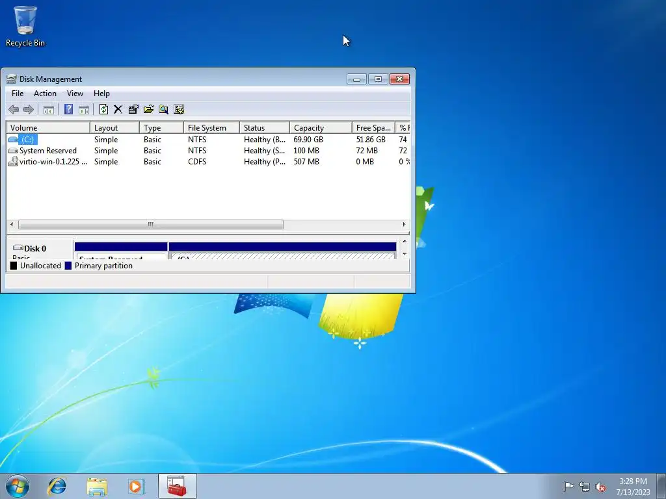The image size is (666, 499).
Task: Click the Healthy (B... status cell
Action: pyautogui.click(x=265, y=140)
